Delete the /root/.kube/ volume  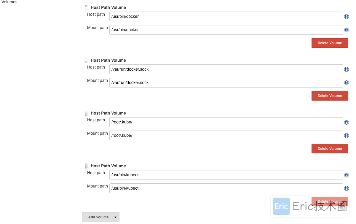click(x=330, y=149)
